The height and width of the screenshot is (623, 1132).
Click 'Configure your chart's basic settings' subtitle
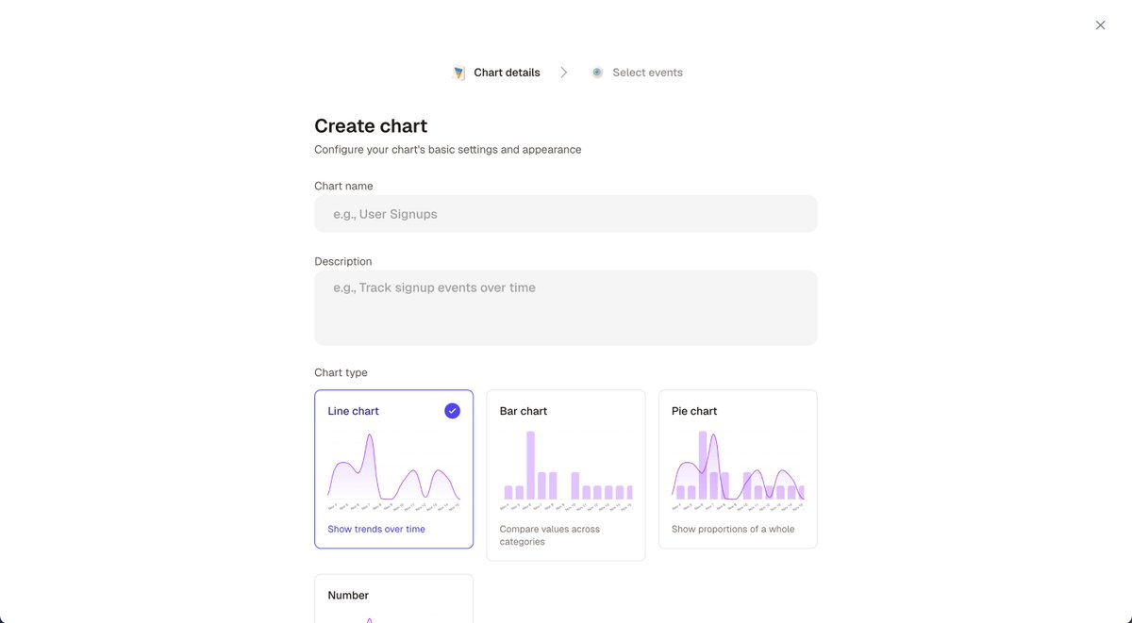448,150
